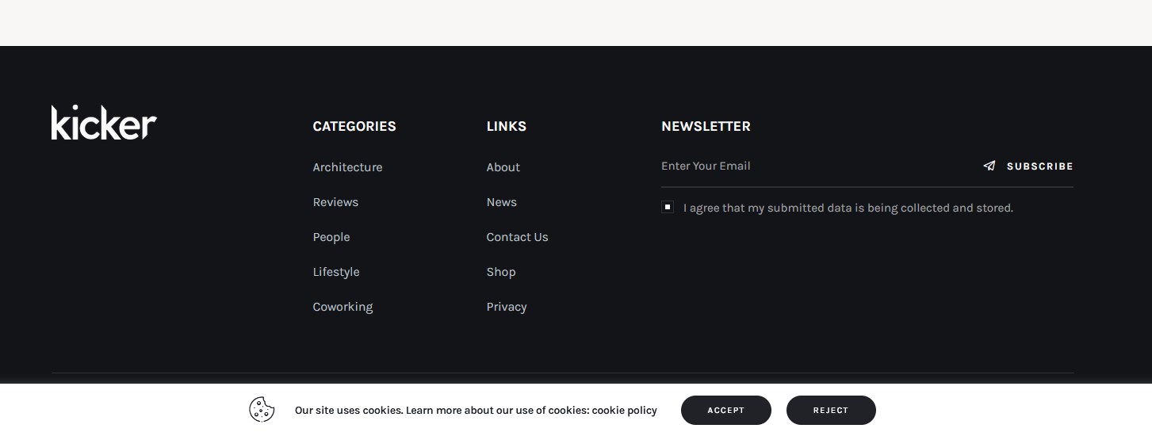Open the Coworking category link
1152x436 pixels.
[343, 307]
